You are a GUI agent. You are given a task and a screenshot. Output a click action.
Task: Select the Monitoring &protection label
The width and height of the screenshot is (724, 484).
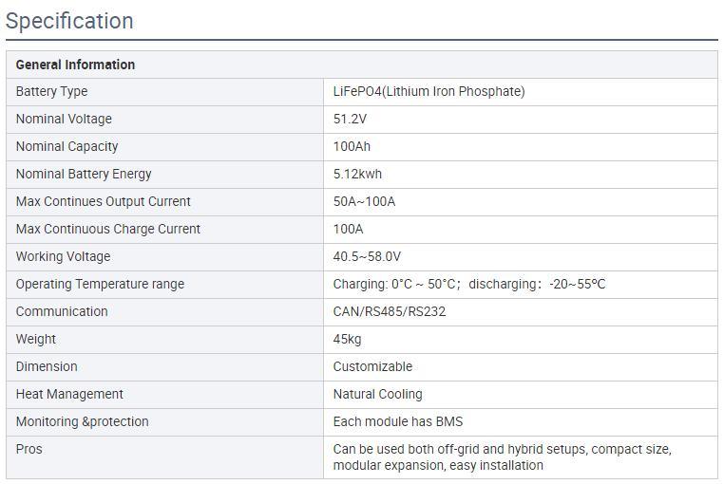pos(82,422)
